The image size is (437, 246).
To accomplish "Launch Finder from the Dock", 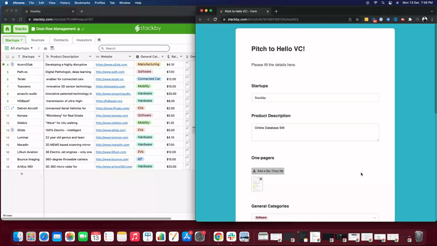I will (x=18, y=237).
